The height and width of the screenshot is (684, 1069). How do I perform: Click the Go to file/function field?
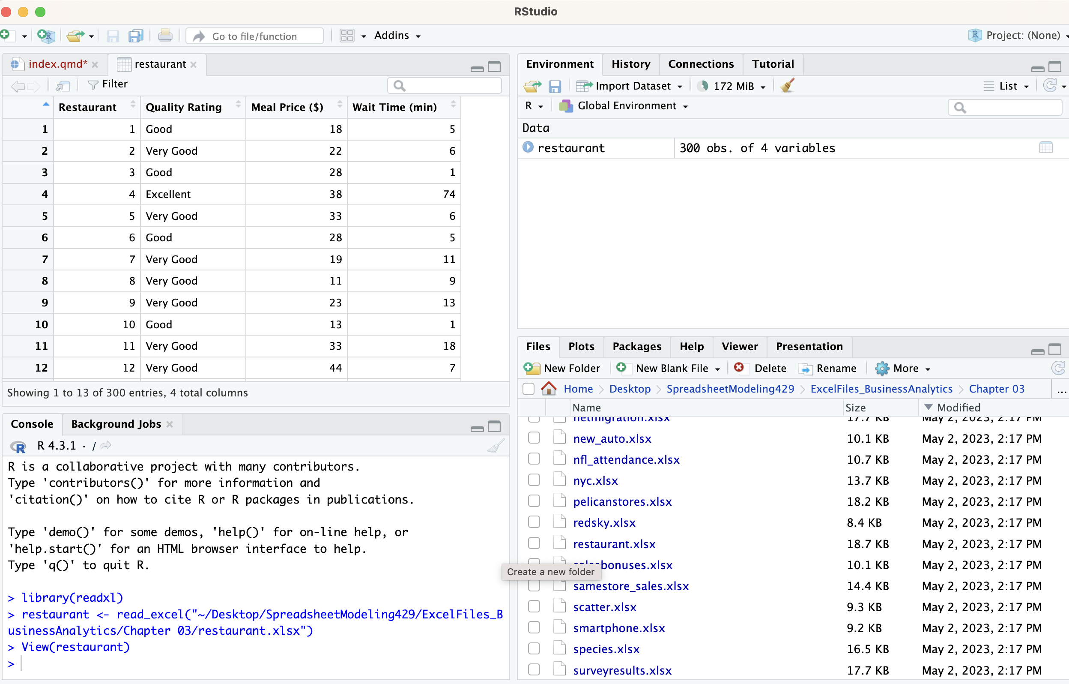[x=254, y=36]
